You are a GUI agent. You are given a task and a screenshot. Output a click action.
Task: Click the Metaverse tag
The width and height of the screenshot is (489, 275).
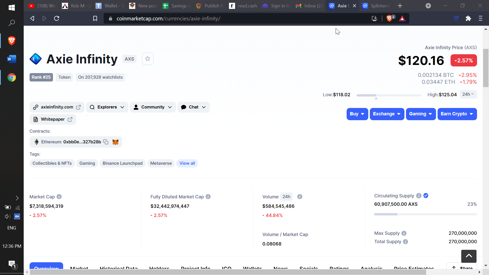(161, 163)
